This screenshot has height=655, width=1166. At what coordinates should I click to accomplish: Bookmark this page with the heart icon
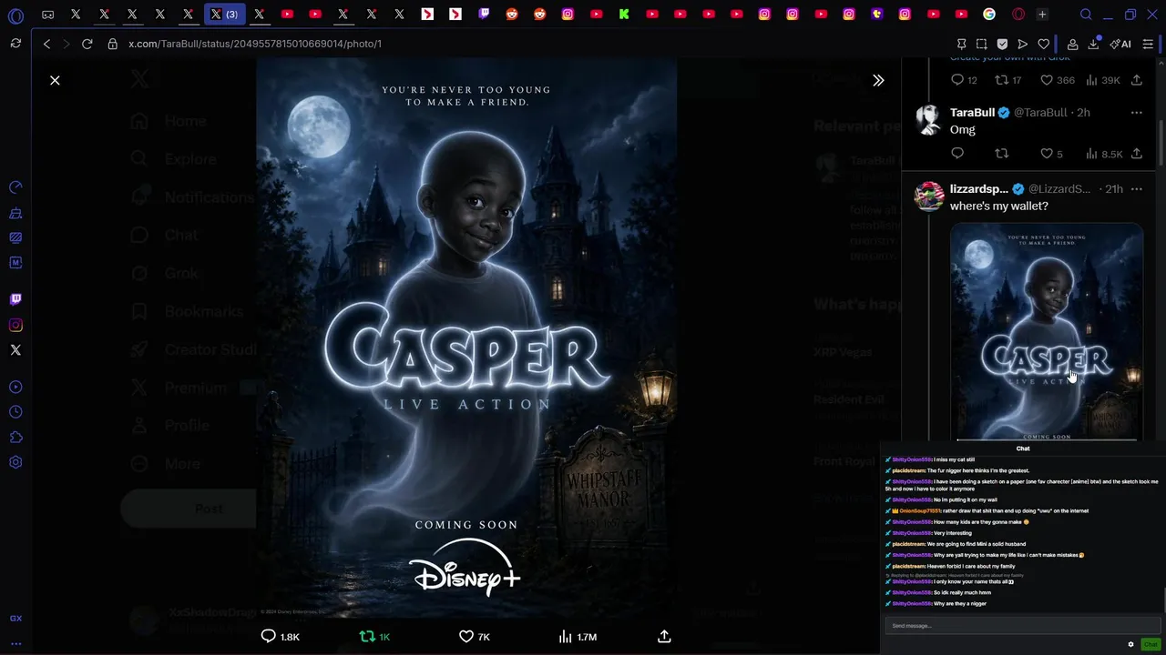click(x=1044, y=44)
